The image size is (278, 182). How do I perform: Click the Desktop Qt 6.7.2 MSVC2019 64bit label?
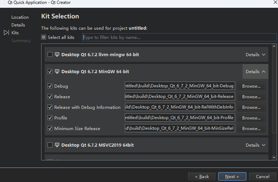98,145
